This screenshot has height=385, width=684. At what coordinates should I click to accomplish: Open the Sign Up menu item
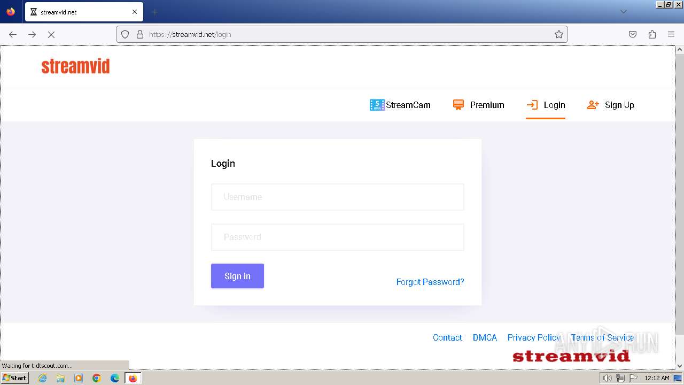(x=611, y=105)
